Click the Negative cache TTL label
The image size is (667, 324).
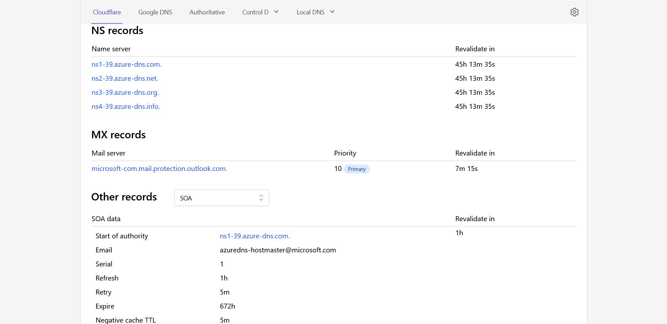(x=125, y=320)
